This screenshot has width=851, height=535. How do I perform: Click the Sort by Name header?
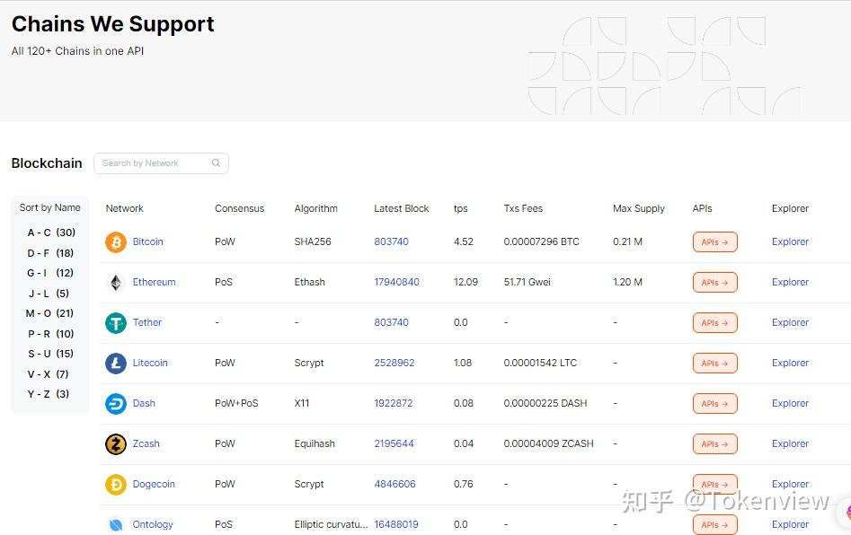coord(49,207)
